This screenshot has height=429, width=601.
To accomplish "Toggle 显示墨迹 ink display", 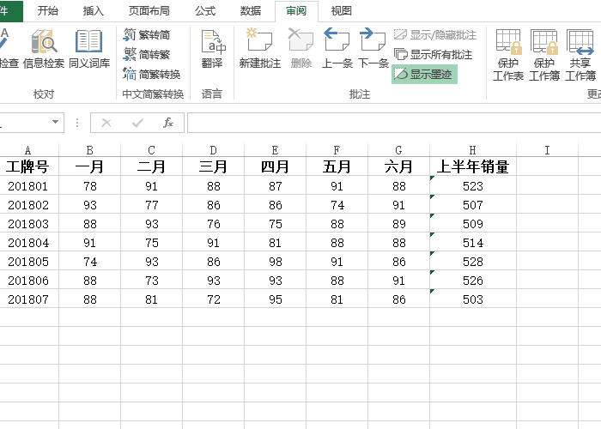I will (424, 75).
